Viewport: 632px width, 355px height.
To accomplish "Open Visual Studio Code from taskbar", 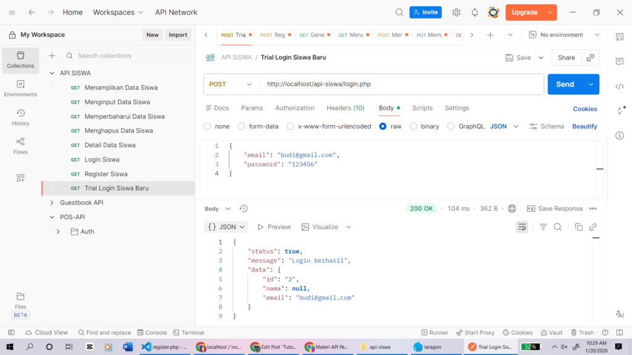I will (146, 347).
